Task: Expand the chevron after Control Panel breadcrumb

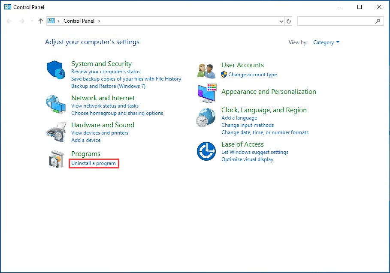Action: click(99, 21)
